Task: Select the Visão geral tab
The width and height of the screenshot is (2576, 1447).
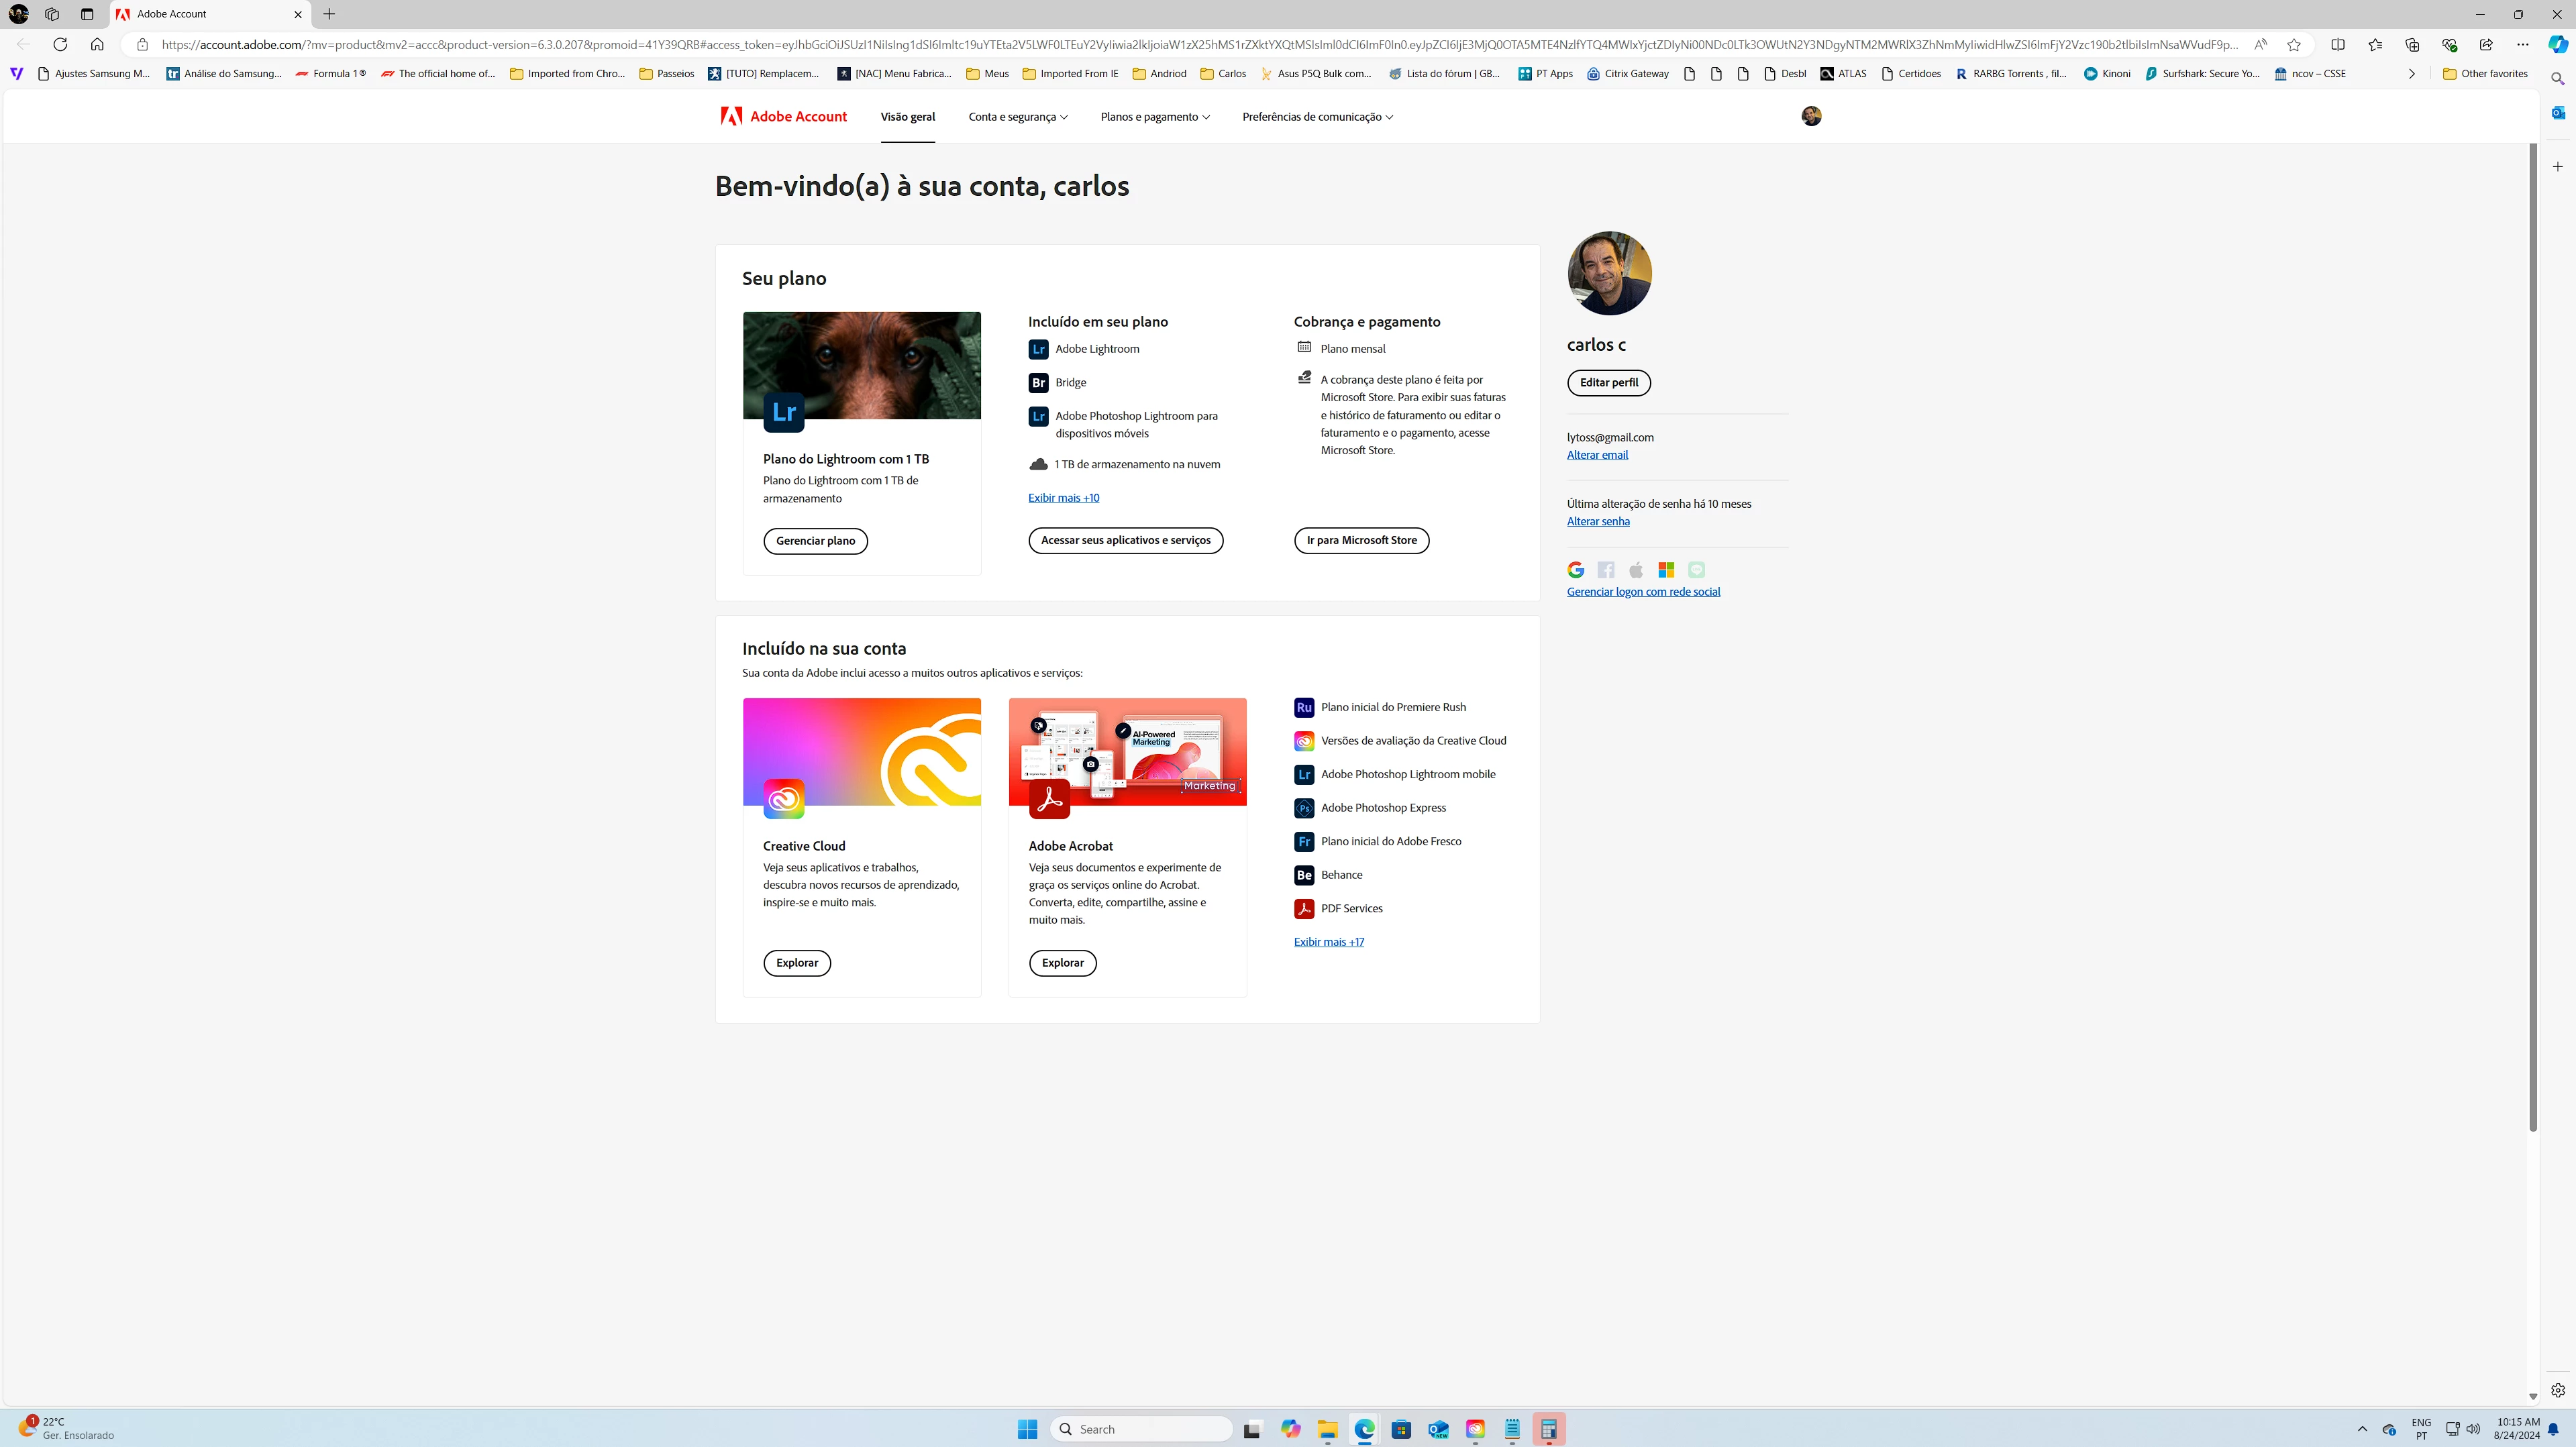Action: coord(907,117)
